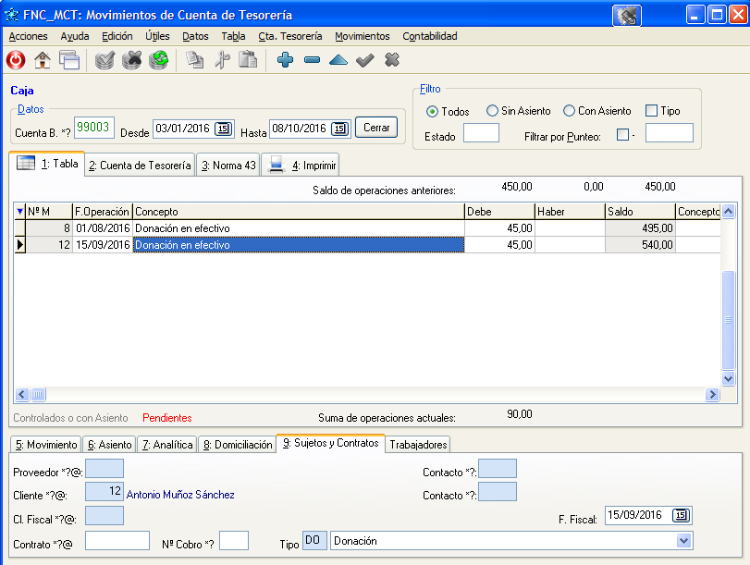Screen dimensions: 750x565
Task: Open the Contabilidad menu
Action: pos(429,36)
